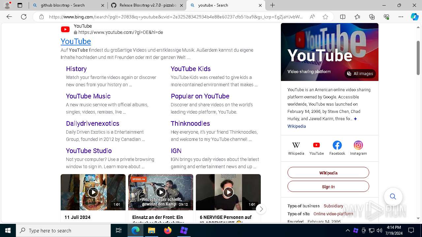Open Read aloud icon in address bar

[312, 17]
